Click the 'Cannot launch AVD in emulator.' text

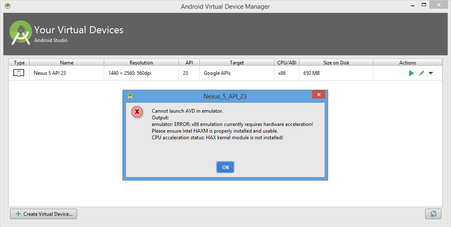187,111
